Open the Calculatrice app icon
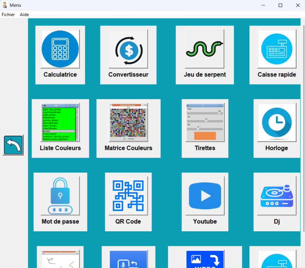This screenshot has height=268, width=305. [x=60, y=49]
